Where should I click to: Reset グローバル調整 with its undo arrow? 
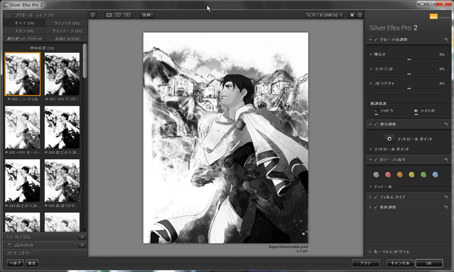click(446, 40)
